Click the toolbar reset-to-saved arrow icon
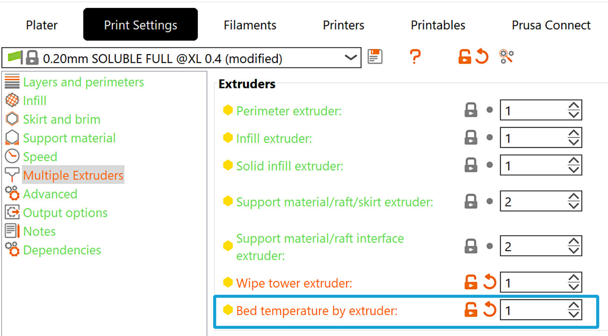The height and width of the screenshot is (336, 608). click(x=482, y=57)
